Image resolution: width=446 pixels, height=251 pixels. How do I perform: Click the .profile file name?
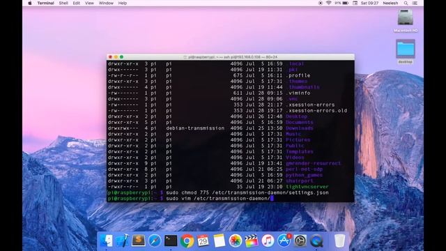coord(298,75)
